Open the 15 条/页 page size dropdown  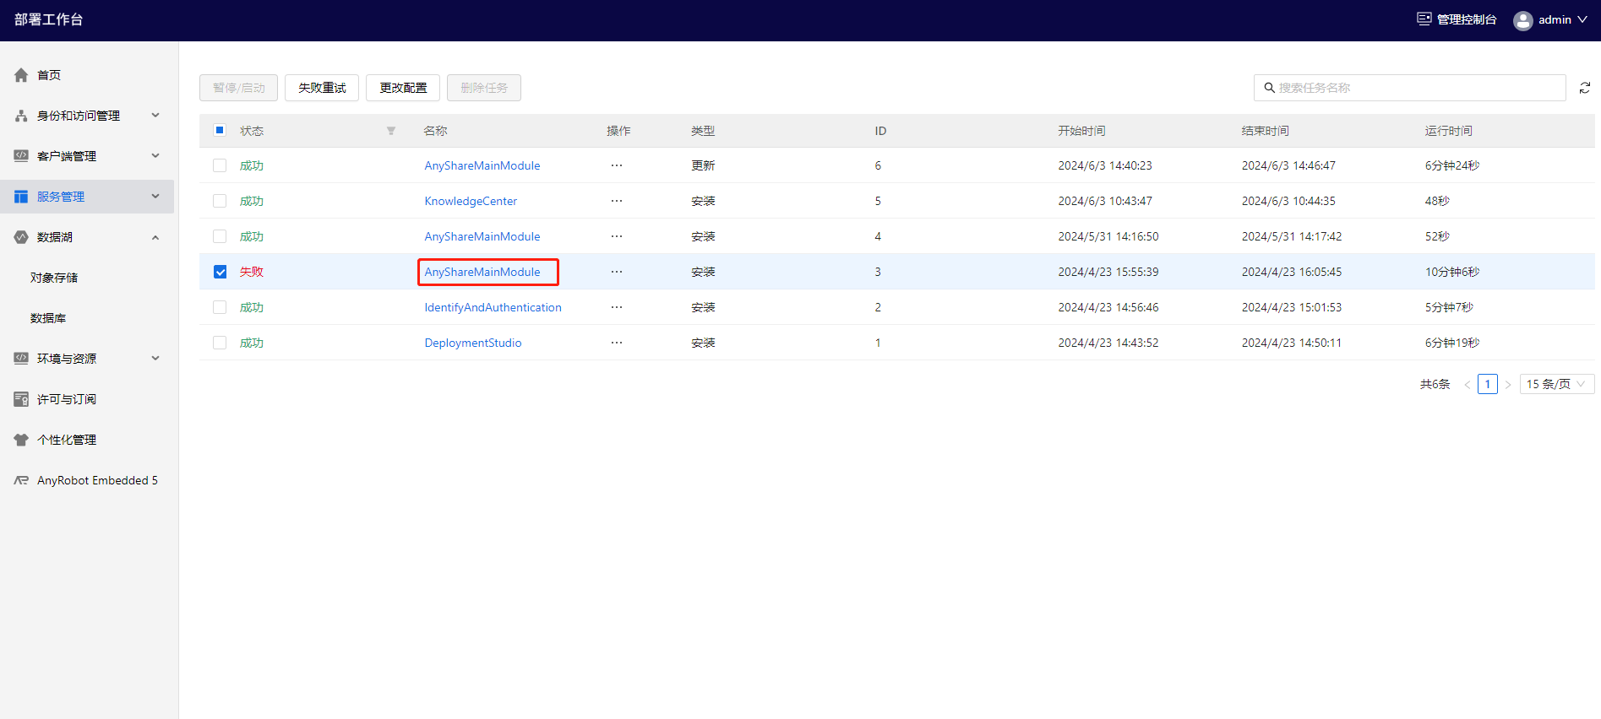[x=1556, y=384]
